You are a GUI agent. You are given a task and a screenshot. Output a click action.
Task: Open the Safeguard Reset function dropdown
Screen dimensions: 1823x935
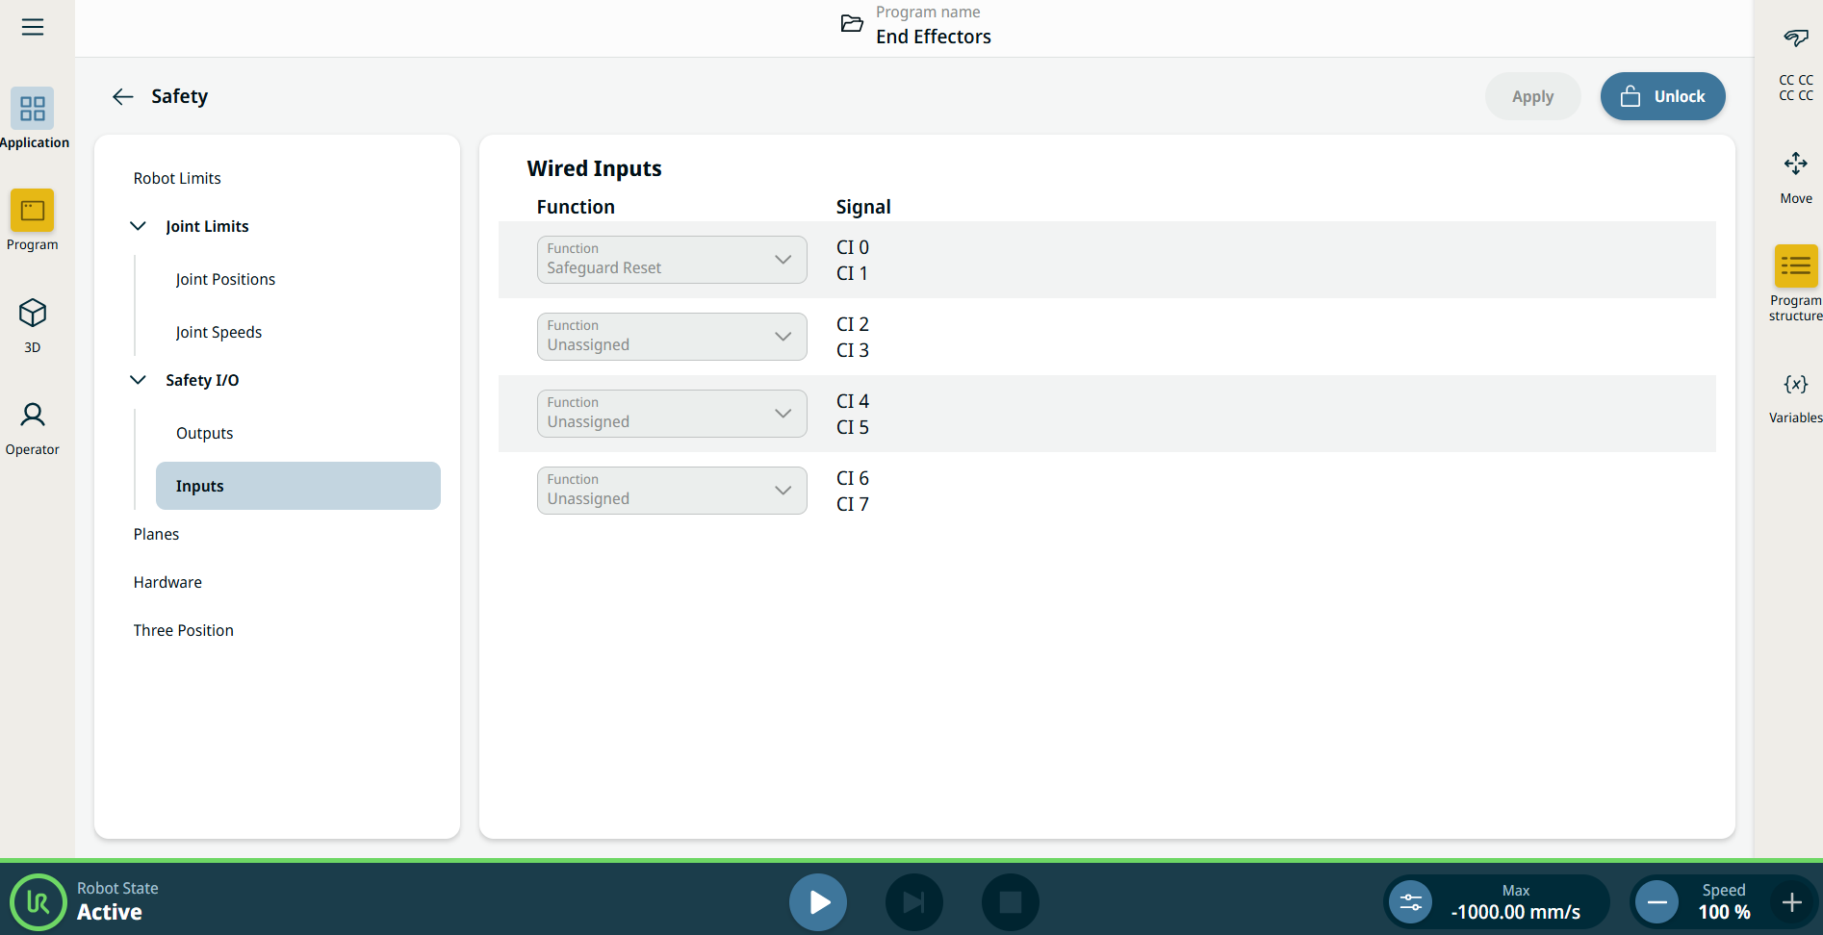coord(672,260)
